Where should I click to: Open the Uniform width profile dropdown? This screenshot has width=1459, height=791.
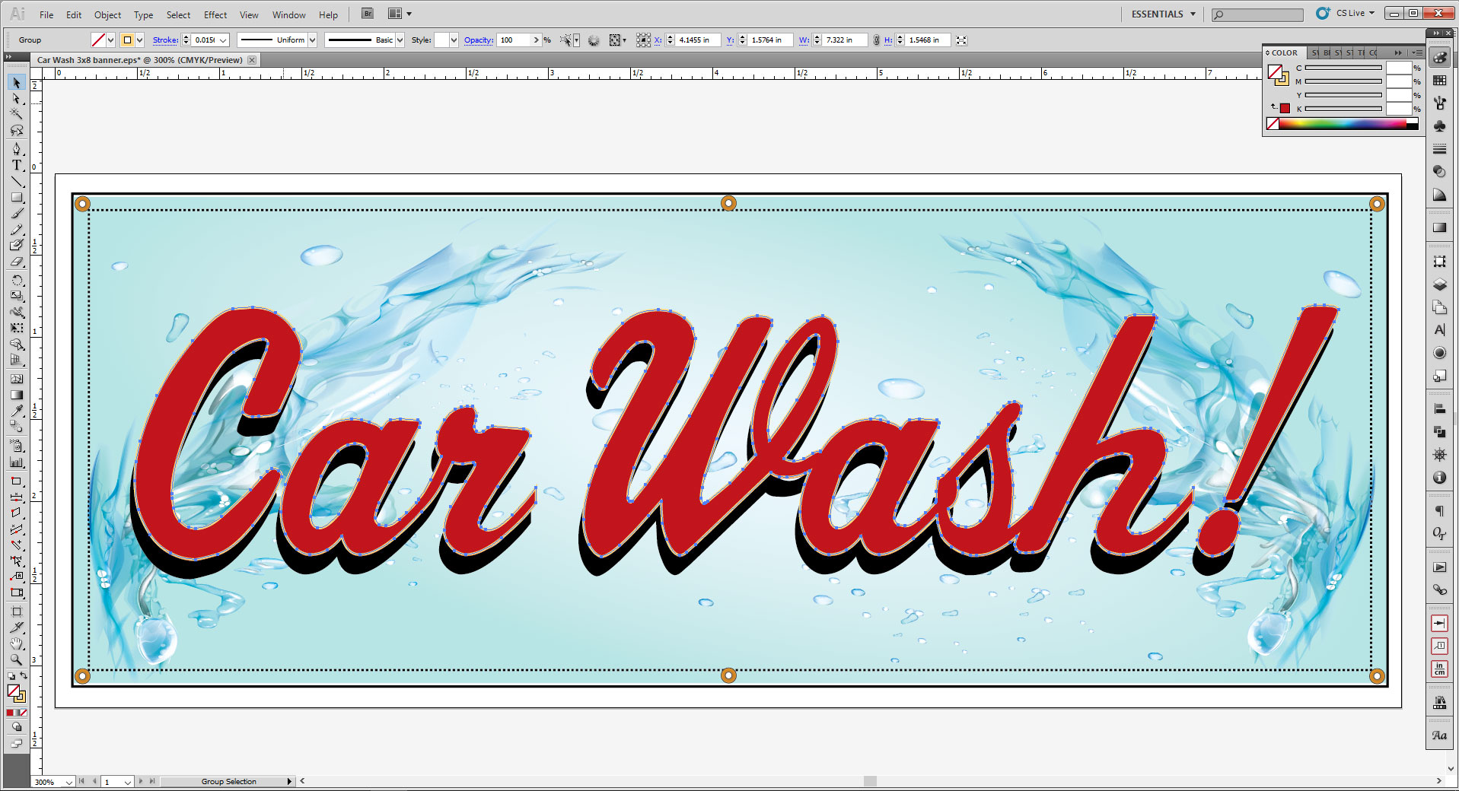click(x=312, y=40)
